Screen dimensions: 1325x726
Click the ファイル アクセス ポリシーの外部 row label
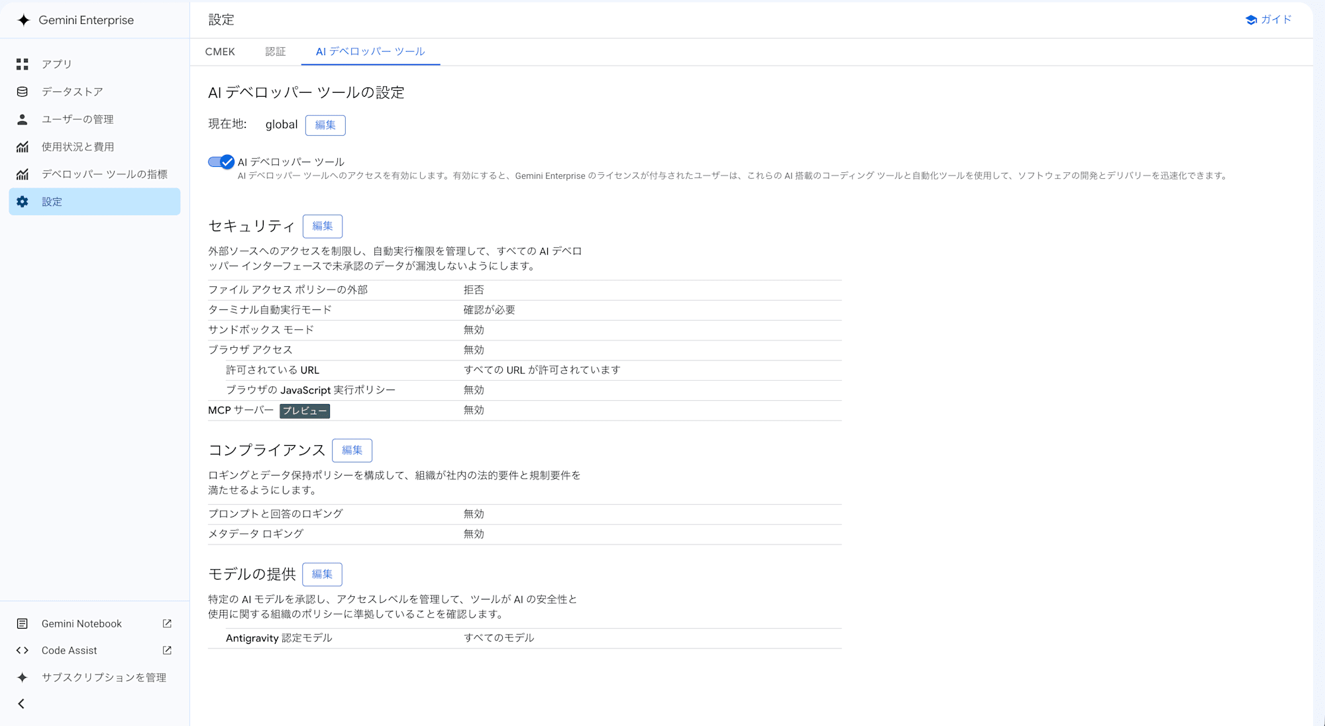(x=288, y=290)
